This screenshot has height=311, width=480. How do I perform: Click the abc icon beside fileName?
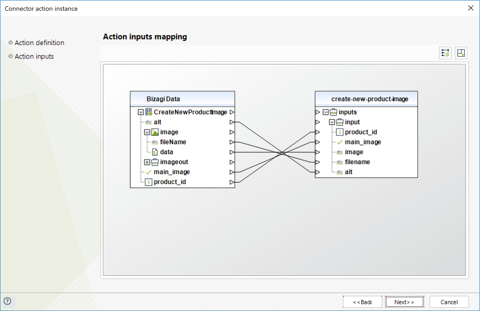[155, 142]
